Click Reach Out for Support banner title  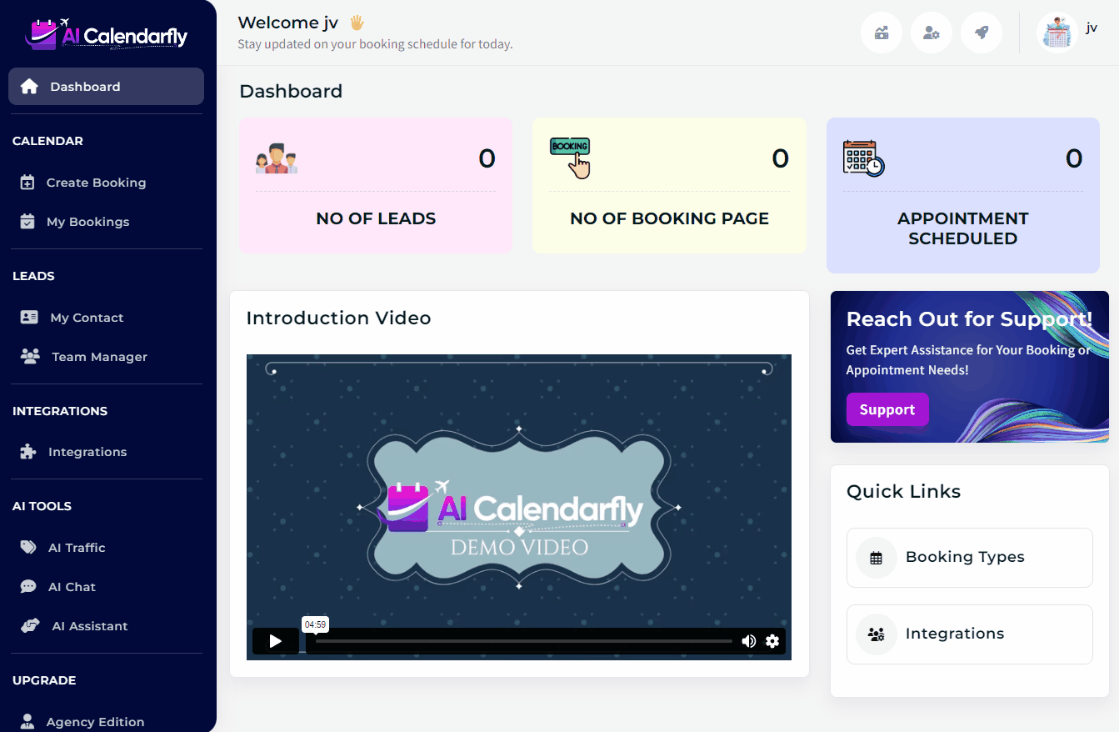click(970, 319)
